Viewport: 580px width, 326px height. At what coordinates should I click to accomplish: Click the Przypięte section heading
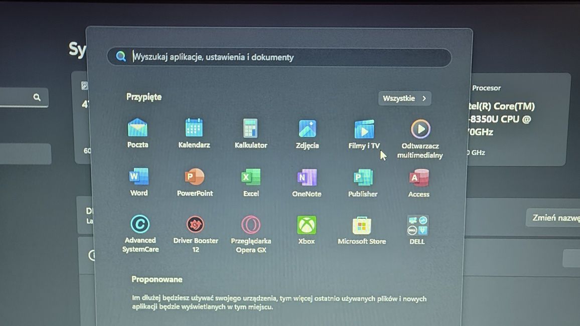pos(144,97)
